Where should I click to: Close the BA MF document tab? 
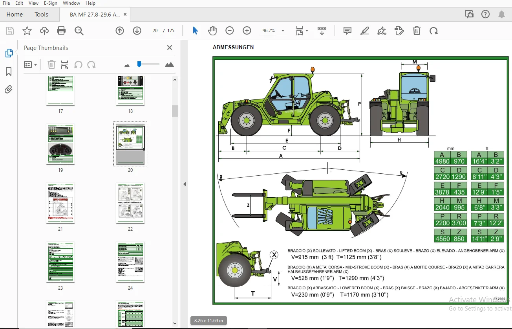tap(125, 15)
